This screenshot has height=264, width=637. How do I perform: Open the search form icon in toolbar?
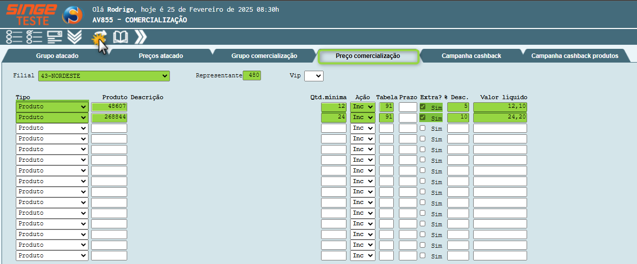(54, 37)
